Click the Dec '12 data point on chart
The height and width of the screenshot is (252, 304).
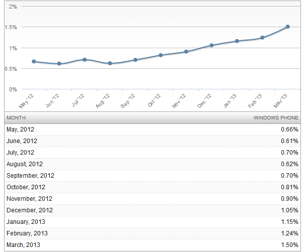point(212,45)
